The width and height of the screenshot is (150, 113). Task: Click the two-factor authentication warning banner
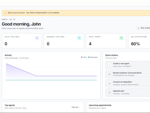pyautogui.click(x=76, y=13)
